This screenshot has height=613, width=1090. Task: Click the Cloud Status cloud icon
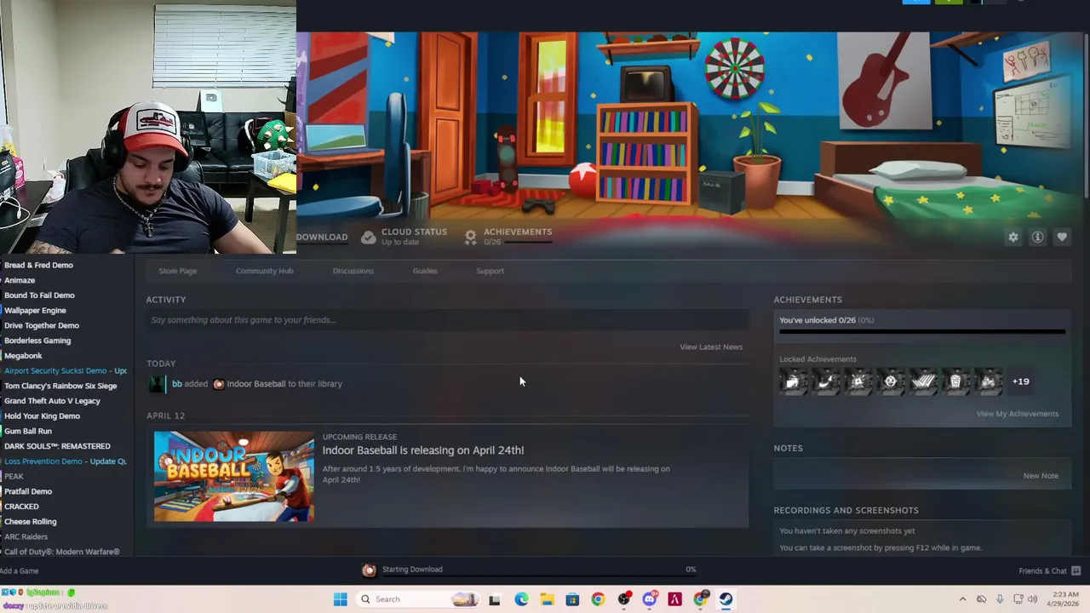(368, 238)
